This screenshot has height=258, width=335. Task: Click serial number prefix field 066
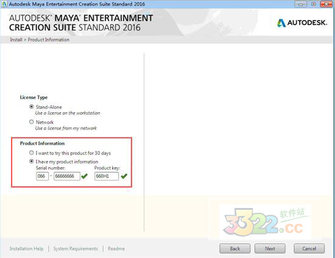click(42, 176)
